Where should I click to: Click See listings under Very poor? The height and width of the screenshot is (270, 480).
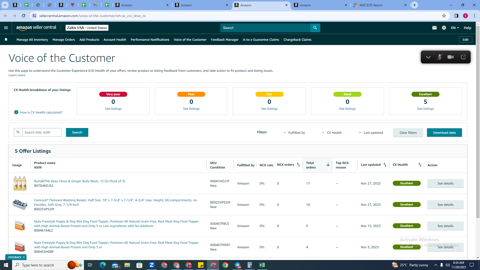click(113, 108)
